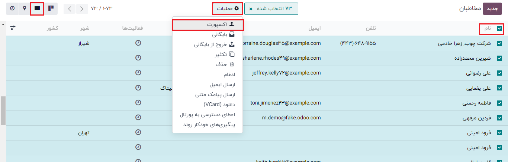Go to next page of records

point(82,9)
